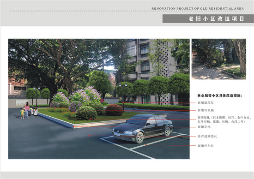Click the red marker dot on the lawn shrub

pyautogui.click(x=91, y=119)
